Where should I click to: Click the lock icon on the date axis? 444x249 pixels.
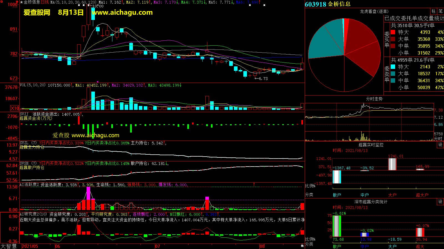coord(302,245)
